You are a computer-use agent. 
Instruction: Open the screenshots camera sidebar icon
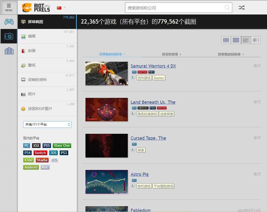pos(9,36)
